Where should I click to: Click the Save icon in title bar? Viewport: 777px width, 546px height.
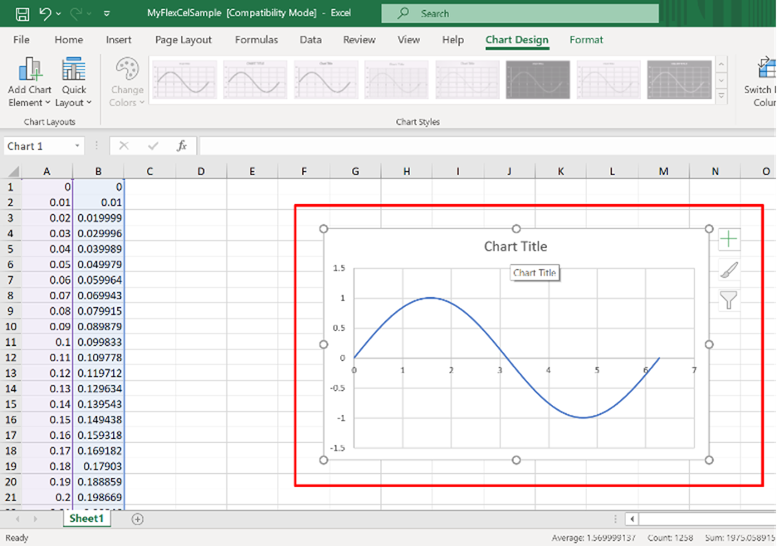(22, 14)
